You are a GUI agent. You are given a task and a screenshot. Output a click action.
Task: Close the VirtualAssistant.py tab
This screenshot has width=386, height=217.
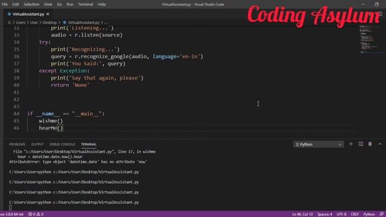[x=48, y=14]
